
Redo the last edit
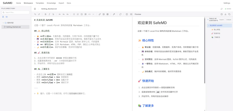pyautogui.click(x=39, y=14)
